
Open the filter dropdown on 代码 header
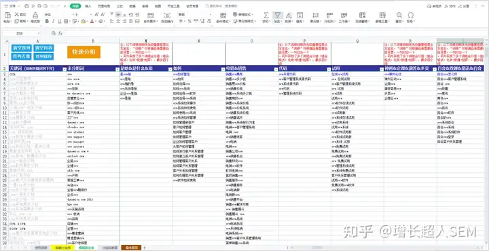point(329,69)
